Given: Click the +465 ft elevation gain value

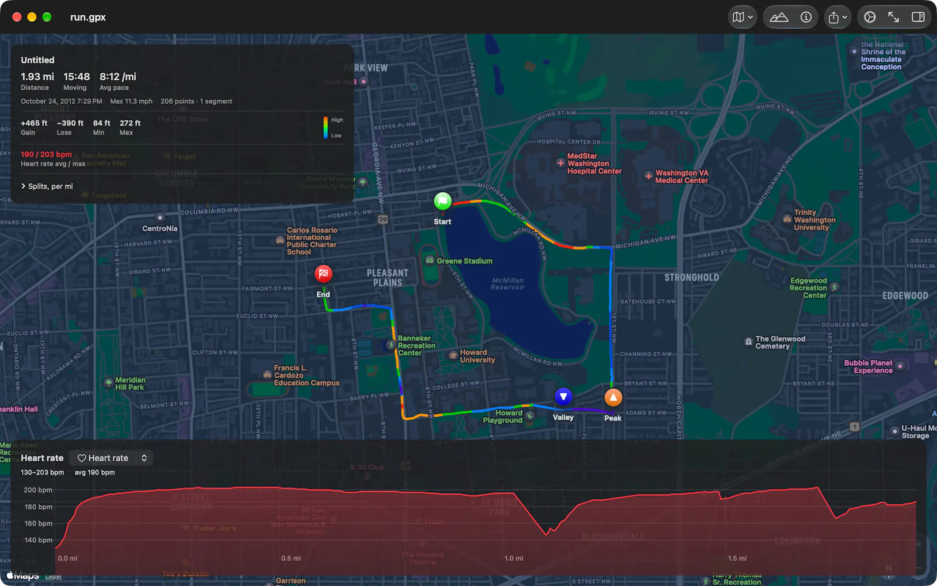Looking at the screenshot, I should tap(34, 123).
